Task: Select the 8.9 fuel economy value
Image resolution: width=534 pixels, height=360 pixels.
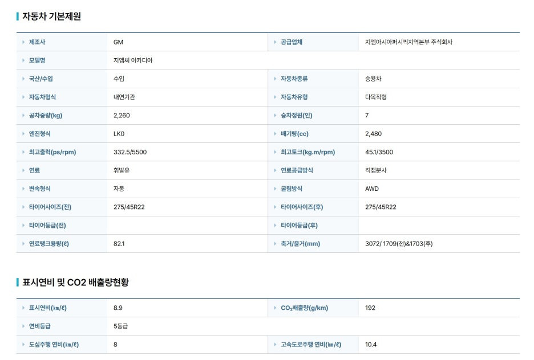Action: click(118, 308)
